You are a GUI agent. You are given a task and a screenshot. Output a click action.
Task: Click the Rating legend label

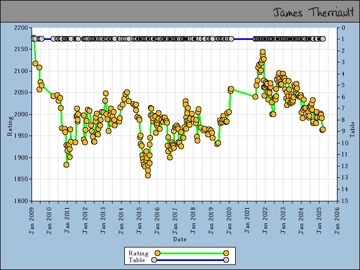tap(138, 253)
